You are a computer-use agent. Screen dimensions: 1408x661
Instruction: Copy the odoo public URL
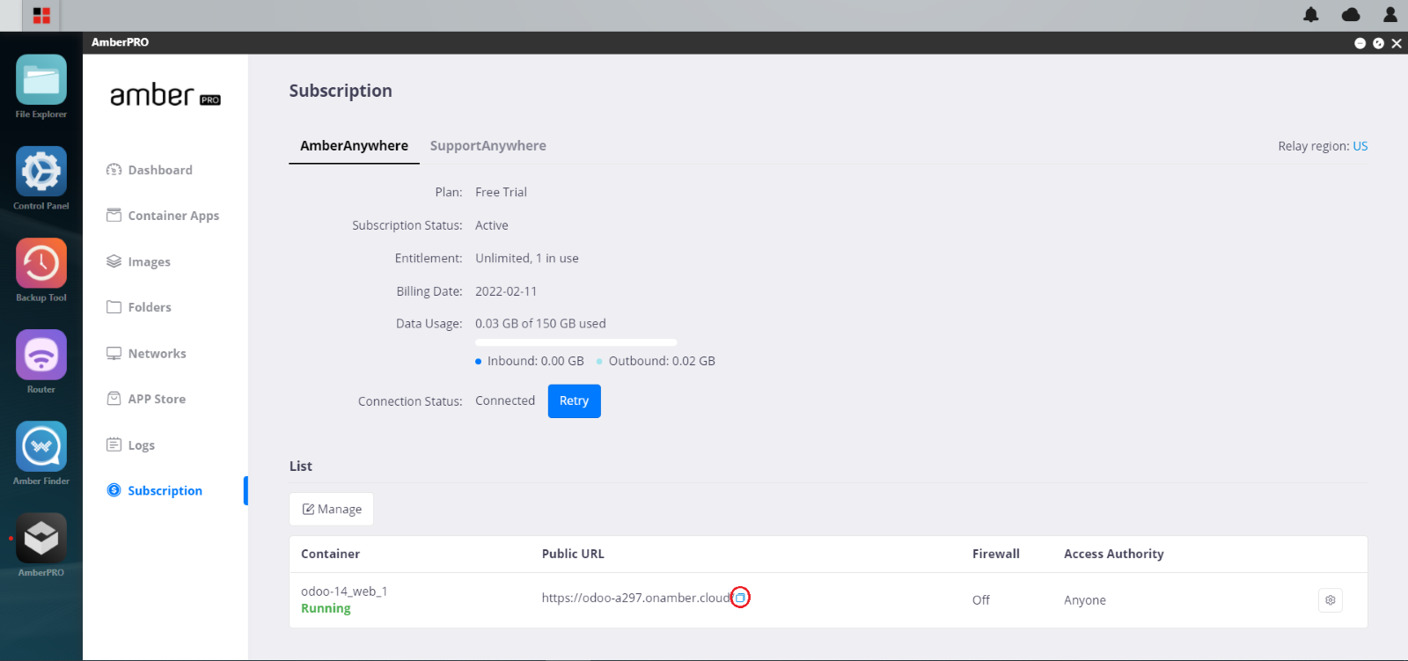point(741,598)
